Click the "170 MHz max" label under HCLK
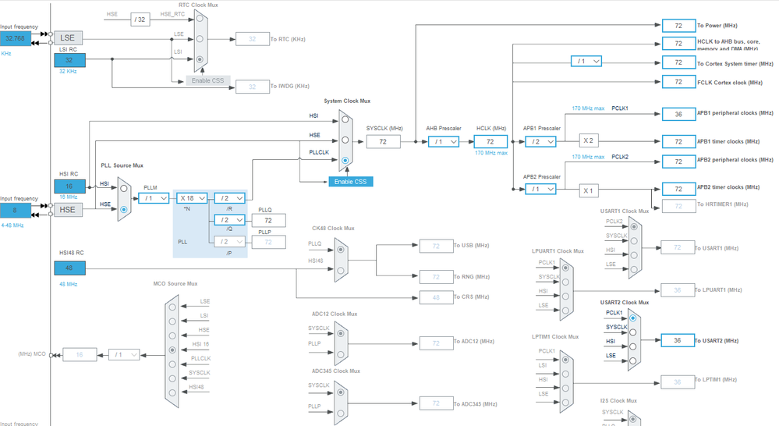 (x=490, y=153)
